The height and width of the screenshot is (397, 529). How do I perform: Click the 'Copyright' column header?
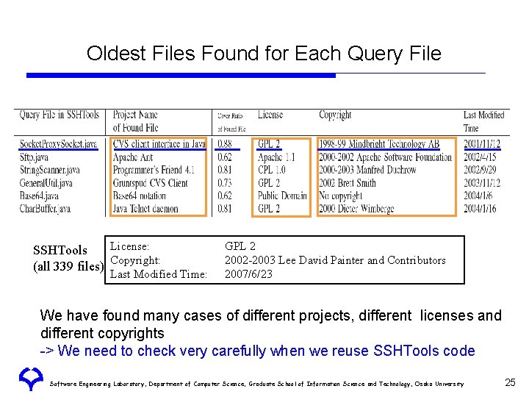pos(335,115)
